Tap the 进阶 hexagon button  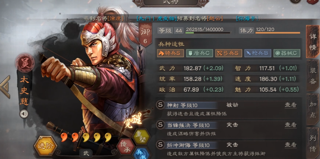tap(45, 146)
